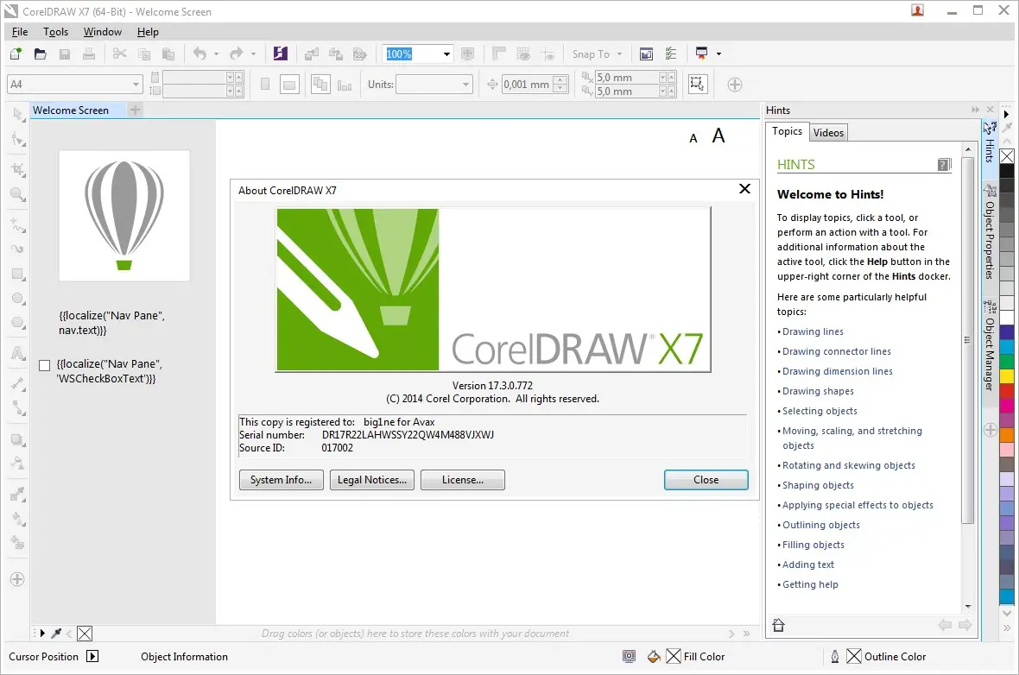Click the Redo arrow icon
Screen dimensions: 1019x675
(x=237, y=54)
